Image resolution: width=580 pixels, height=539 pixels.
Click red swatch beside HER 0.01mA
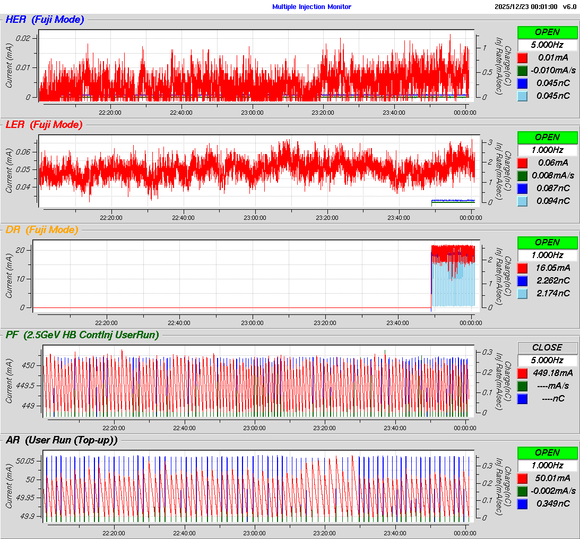pyautogui.click(x=523, y=57)
